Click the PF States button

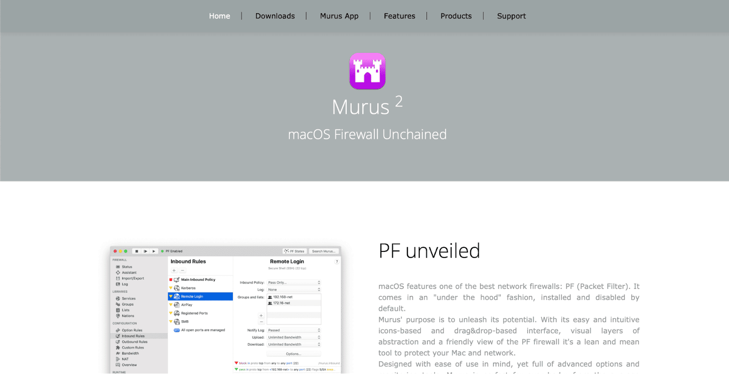(x=294, y=251)
